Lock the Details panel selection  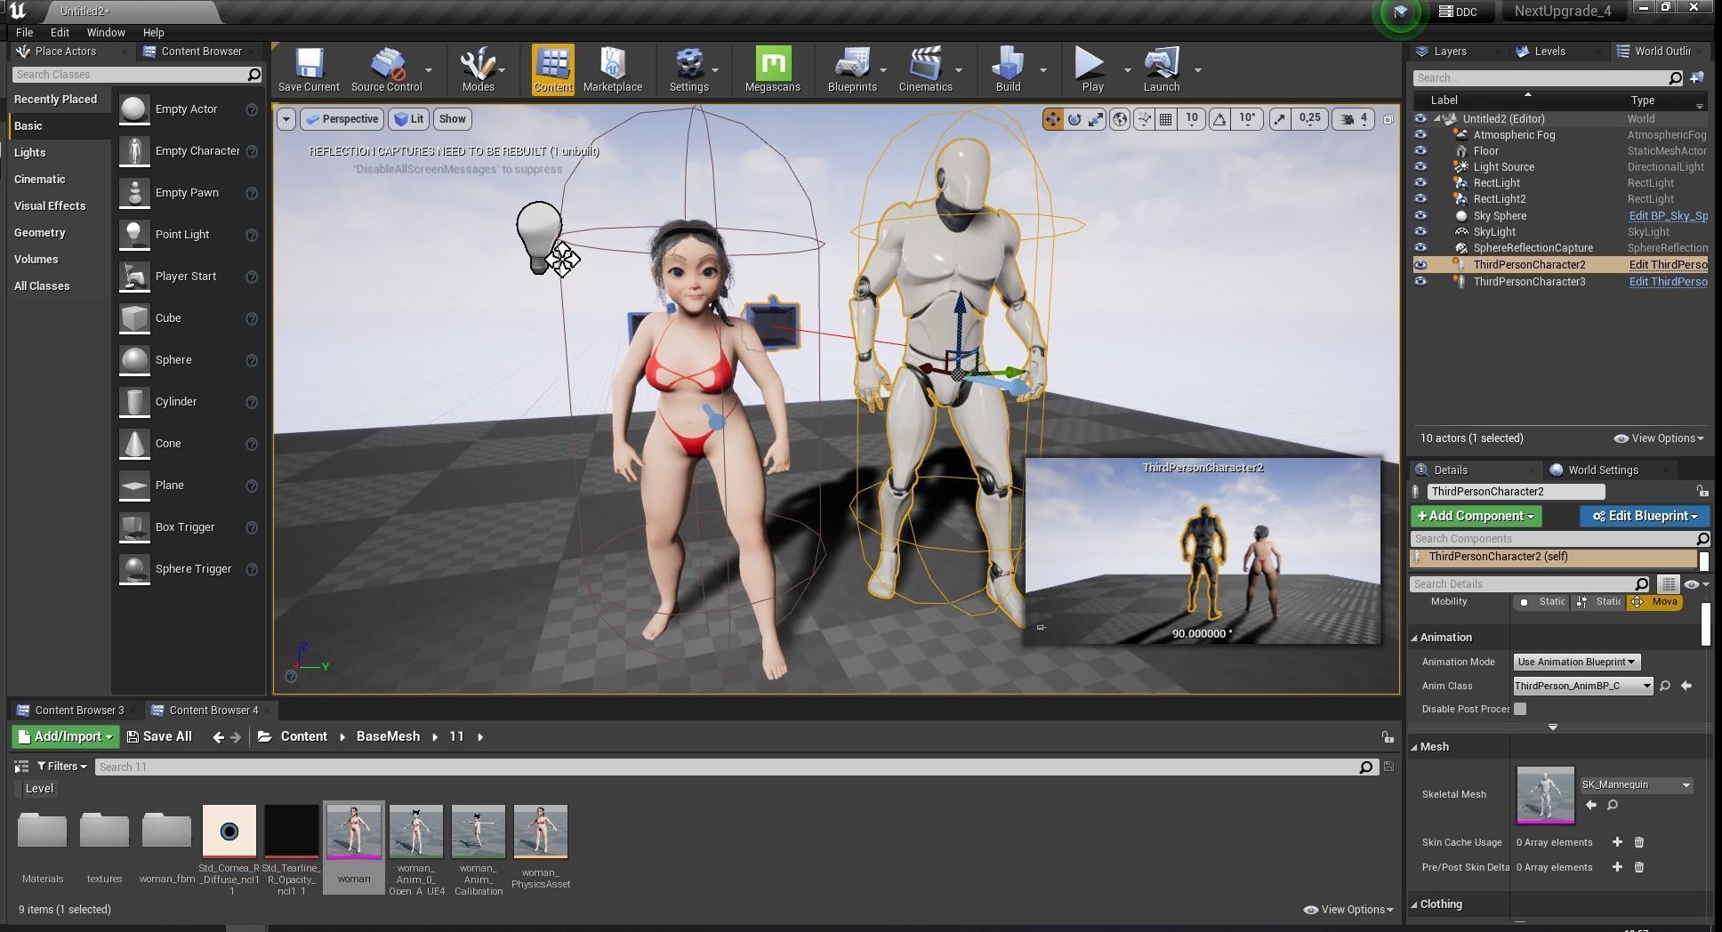click(x=1702, y=491)
